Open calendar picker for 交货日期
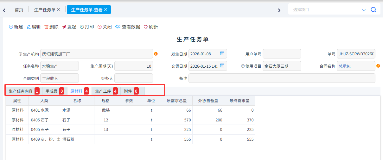 click(222, 65)
